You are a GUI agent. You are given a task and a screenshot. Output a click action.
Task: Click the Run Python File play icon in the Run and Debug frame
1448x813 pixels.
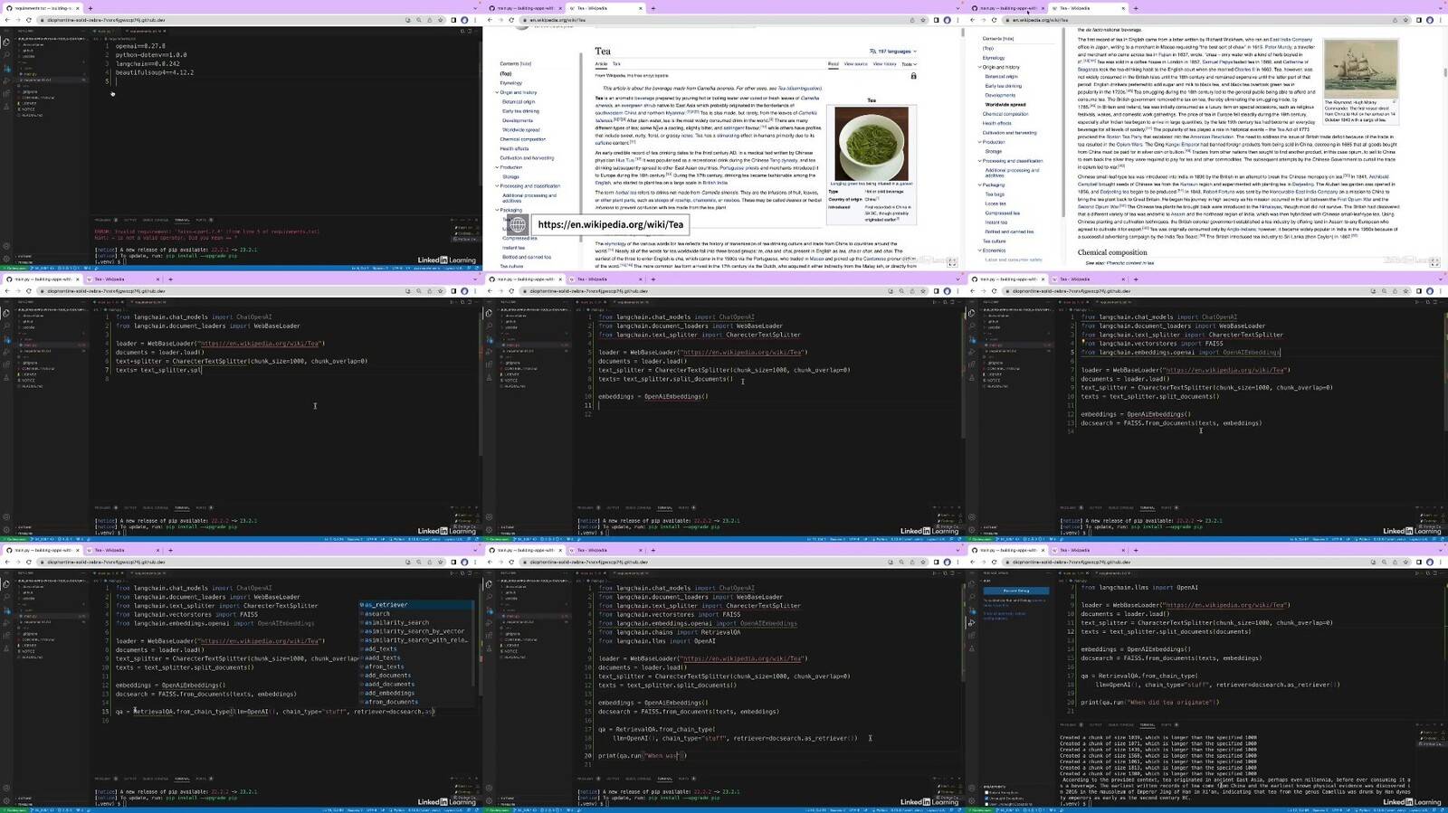(x=1416, y=572)
